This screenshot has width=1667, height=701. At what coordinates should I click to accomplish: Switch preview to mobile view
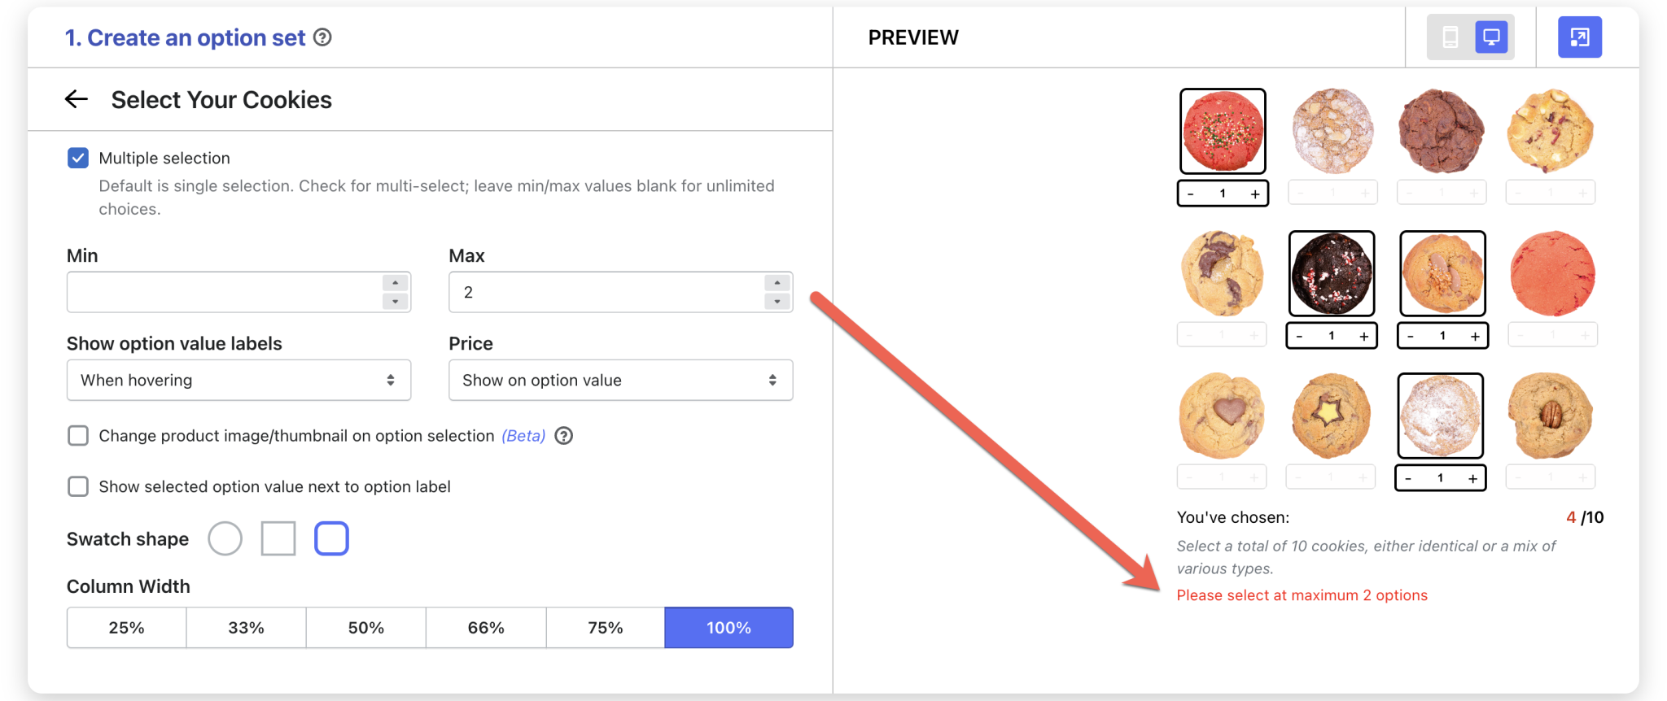coord(1452,37)
